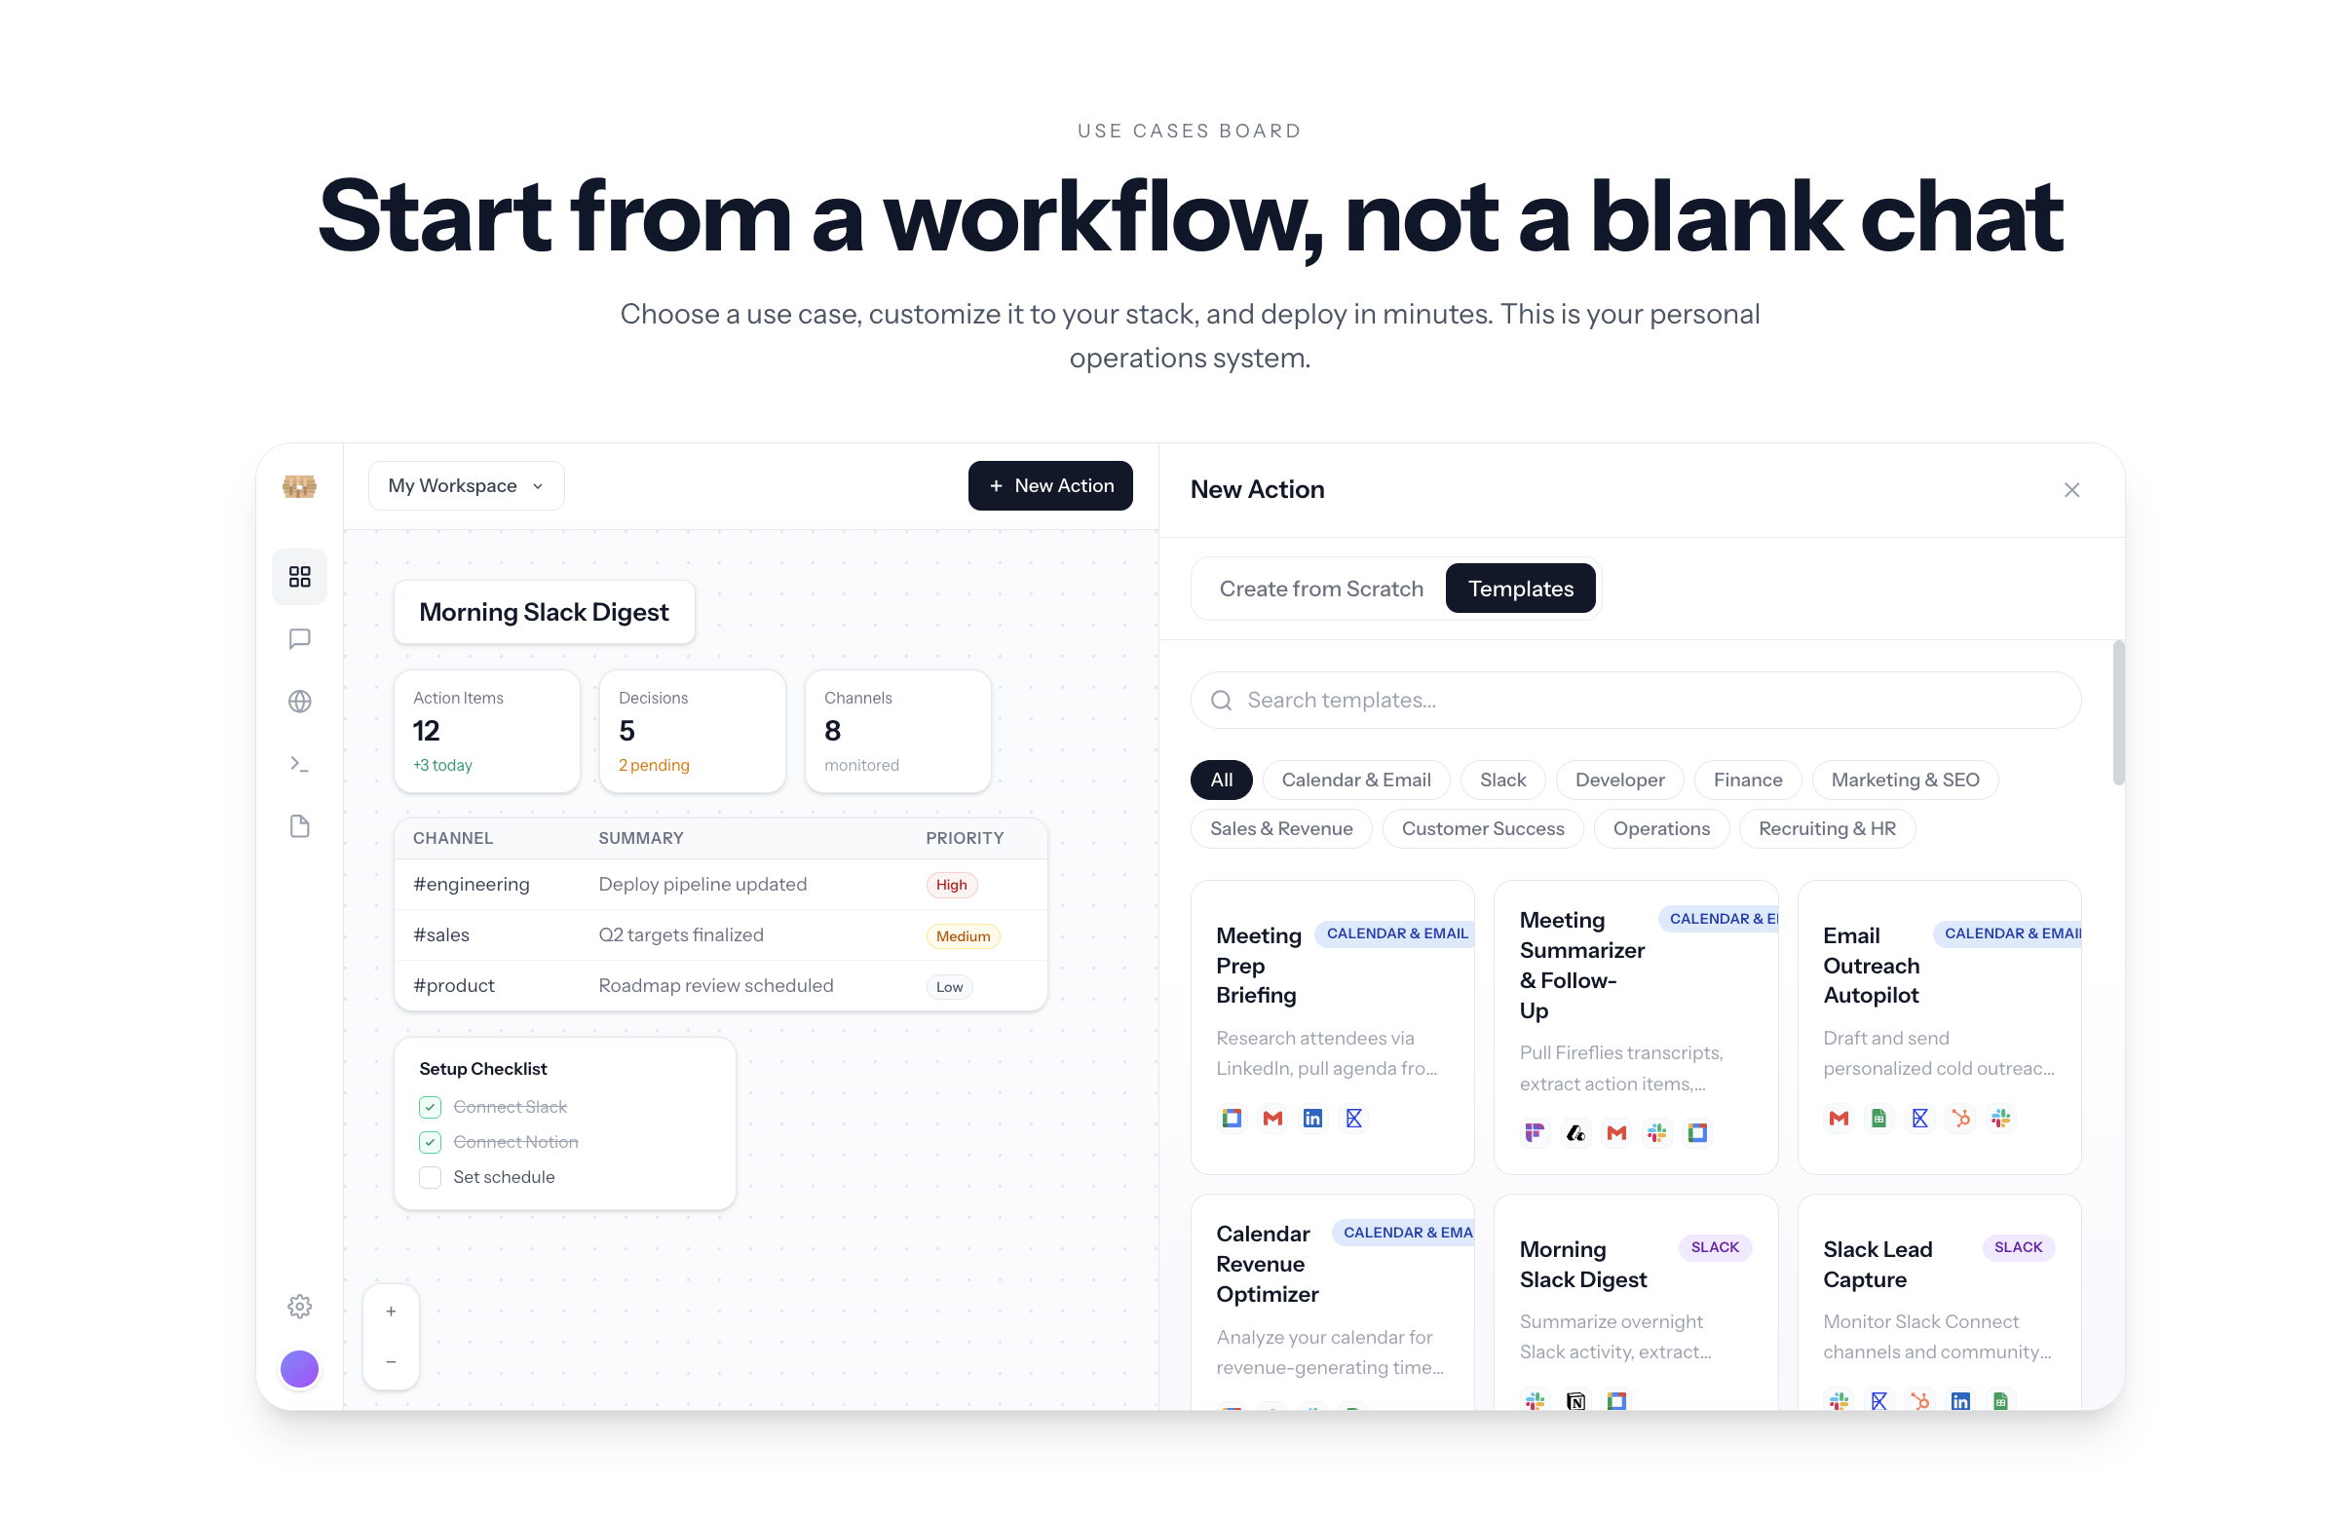Open the document file sidebar icon
This screenshot has width=2352, height=1522.
(x=299, y=826)
